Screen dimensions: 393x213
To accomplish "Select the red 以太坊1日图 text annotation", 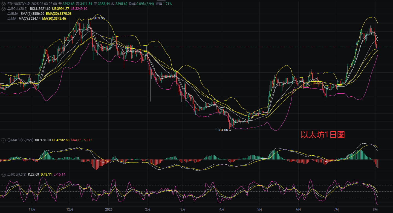I will click(323, 135).
